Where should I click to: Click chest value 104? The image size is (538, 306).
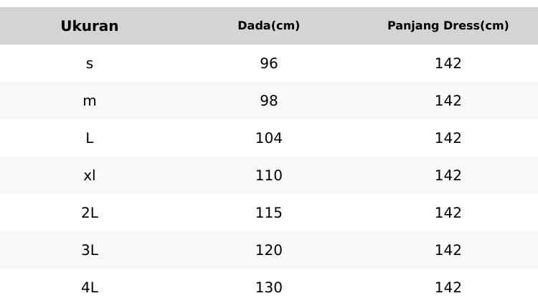[x=269, y=138]
